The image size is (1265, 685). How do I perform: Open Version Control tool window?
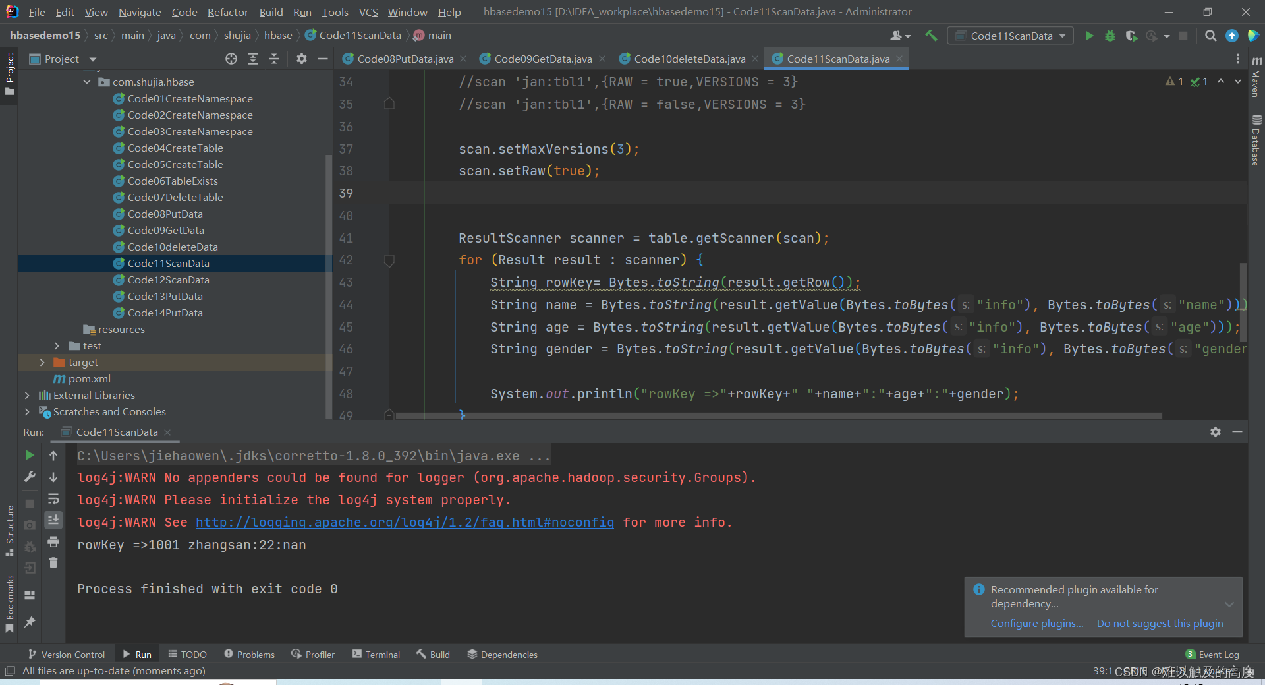click(67, 655)
